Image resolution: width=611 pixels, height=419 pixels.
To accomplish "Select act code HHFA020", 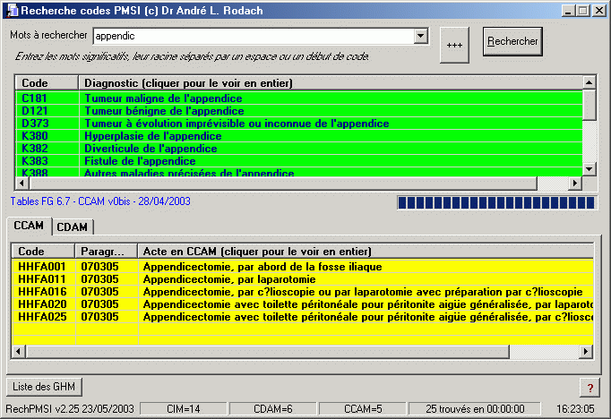I will click(x=42, y=304).
